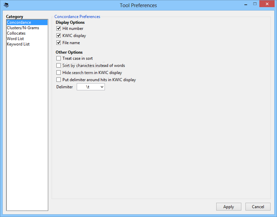This screenshot has height=217, width=277.
Task: Maximize the Tool Preferences window
Action: [255, 4]
